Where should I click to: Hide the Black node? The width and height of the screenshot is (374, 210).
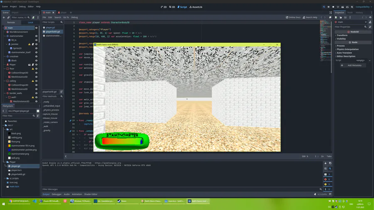pyautogui.click(x=37, y=61)
